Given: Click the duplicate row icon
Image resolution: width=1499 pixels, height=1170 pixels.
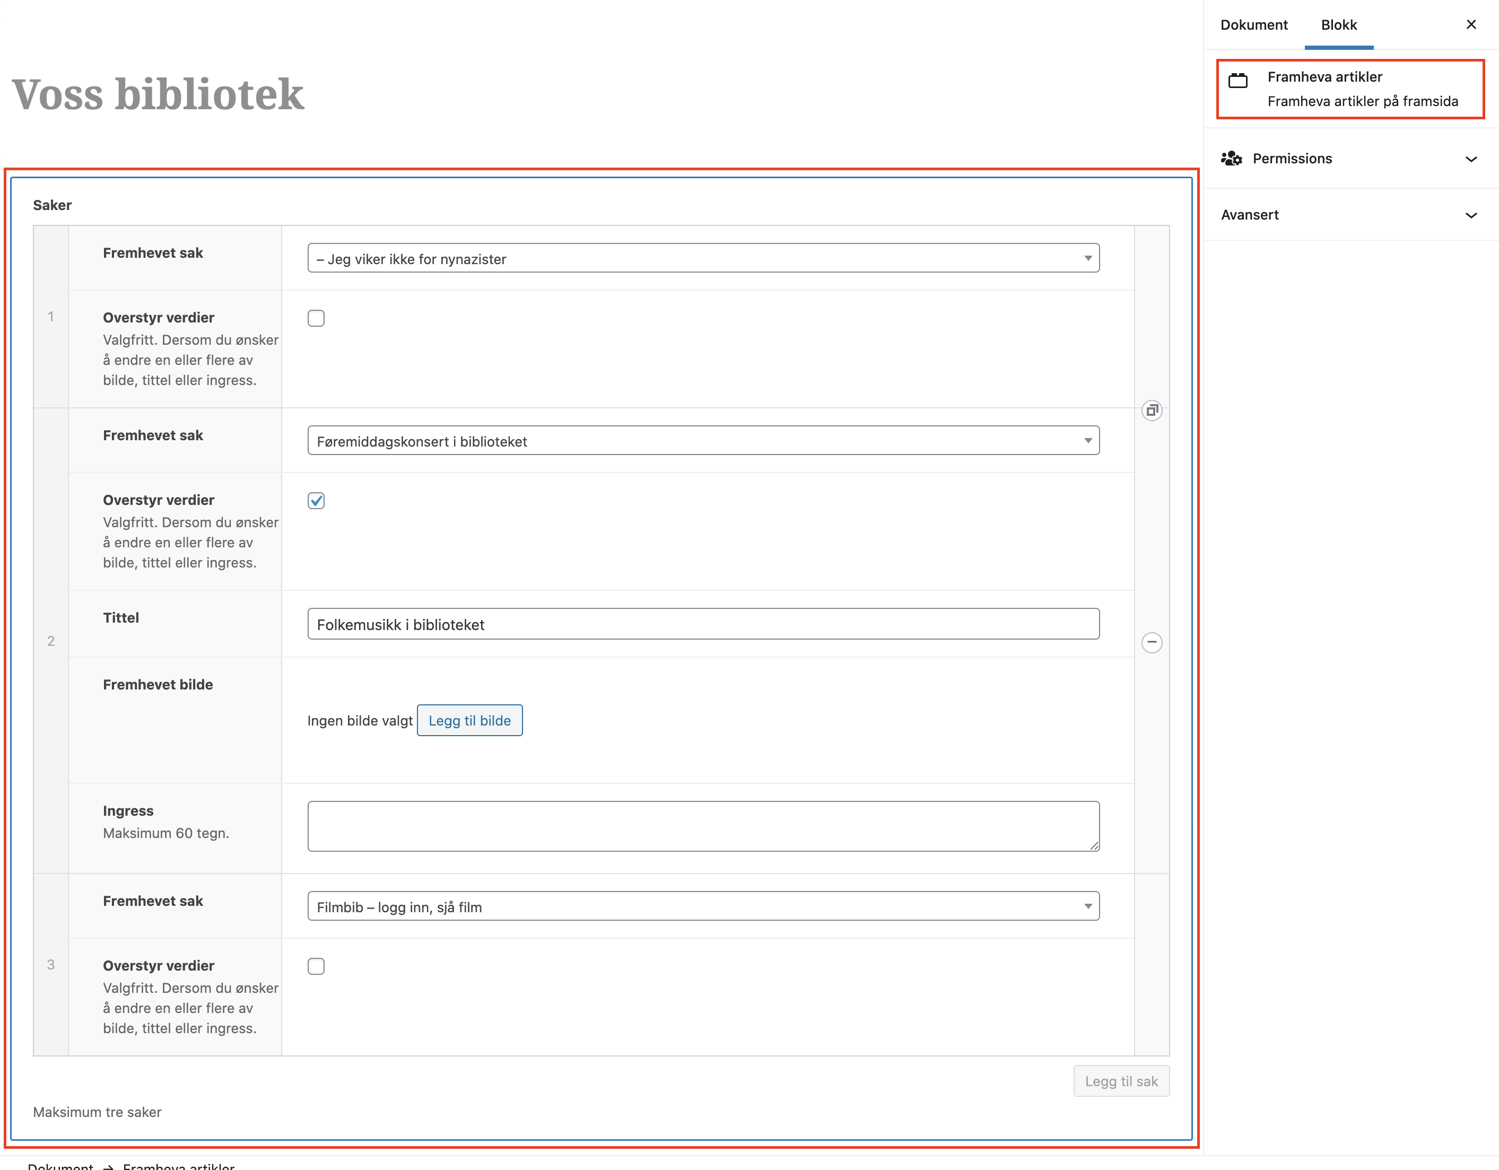Looking at the screenshot, I should [x=1152, y=411].
